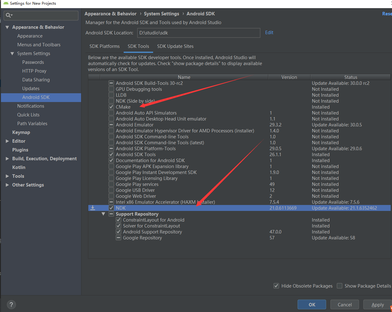Image resolution: width=392 pixels, height=312 pixels.
Task: Click the Edit link beside the SDK location
Action: 269,32
